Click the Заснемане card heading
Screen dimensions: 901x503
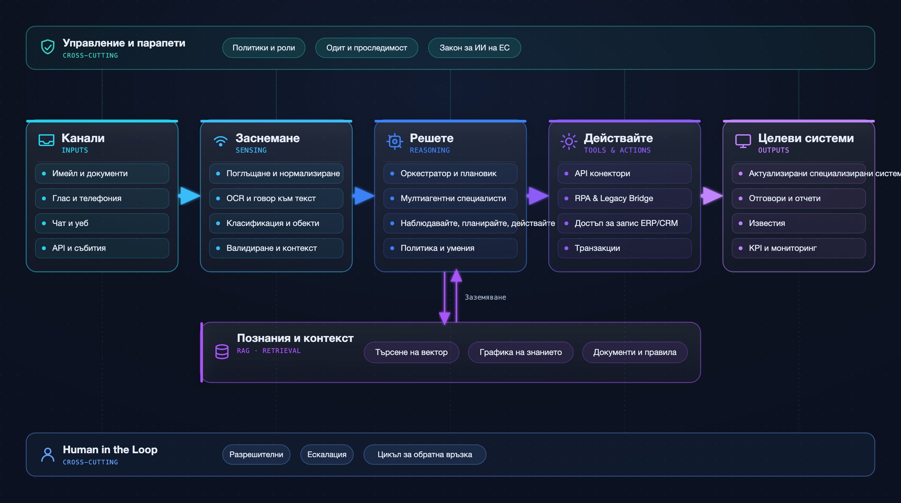click(267, 138)
